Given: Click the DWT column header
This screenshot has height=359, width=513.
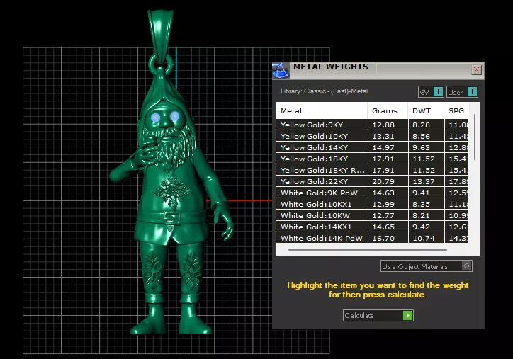Looking at the screenshot, I should click(x=426, y=111).
